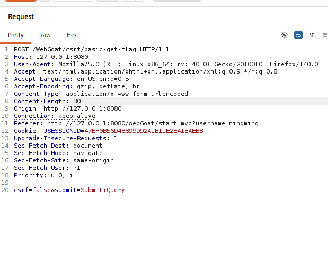Click the JSESSIONID cookie name

[x=62, y=131]
